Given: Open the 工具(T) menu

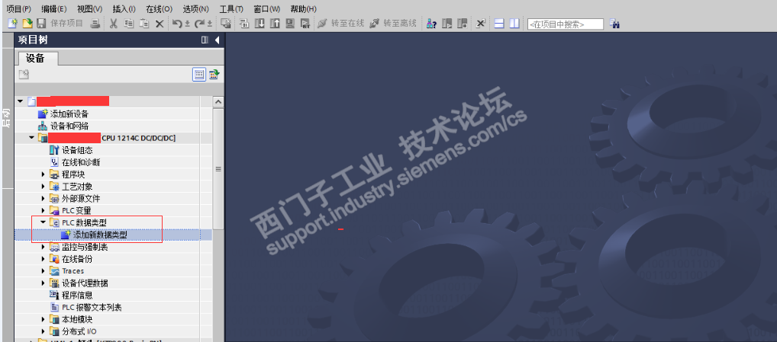Looking at the screenshot, I should pos(231,9).
